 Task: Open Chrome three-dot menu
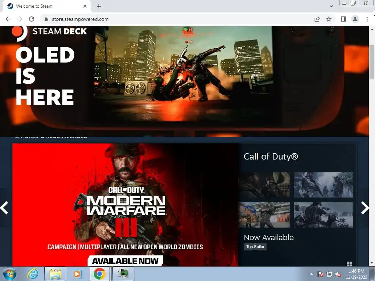(x=367, y=19)
